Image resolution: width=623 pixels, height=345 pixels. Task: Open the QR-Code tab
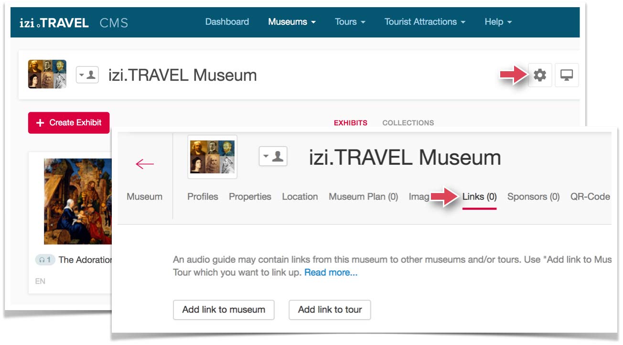(x=590, y=196)
